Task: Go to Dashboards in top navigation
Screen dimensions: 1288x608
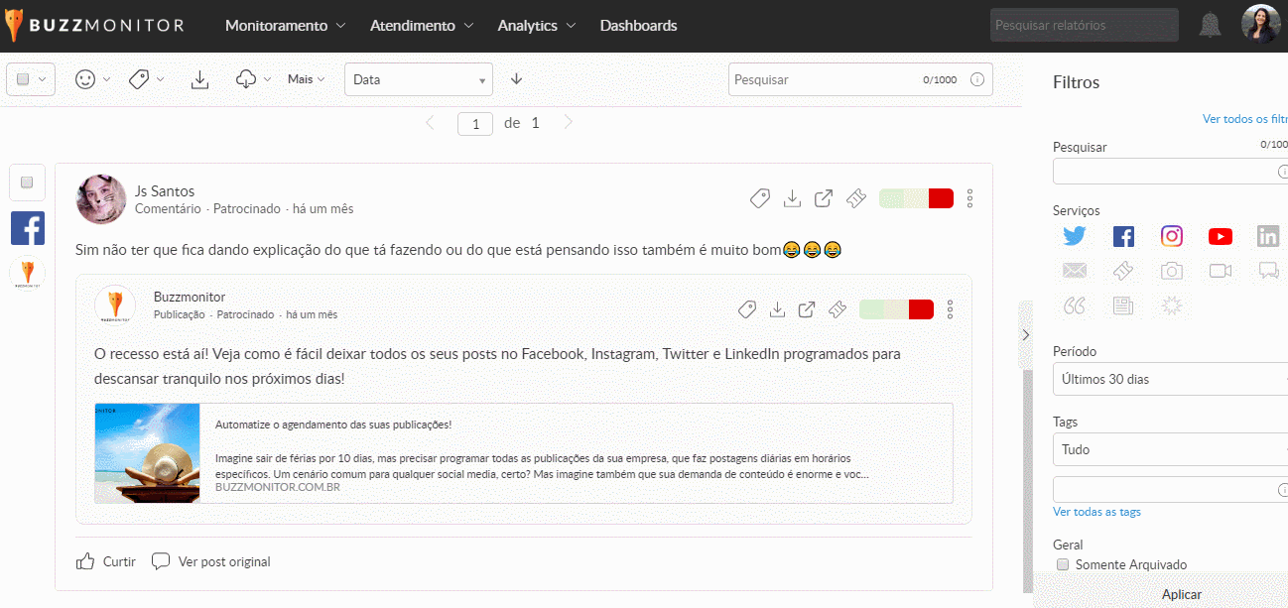Action: point(638,26)
